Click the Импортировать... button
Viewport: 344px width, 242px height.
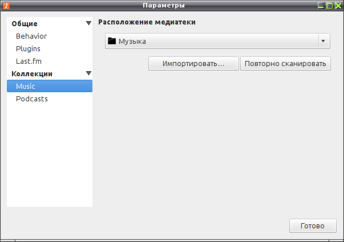pos(193,64)
